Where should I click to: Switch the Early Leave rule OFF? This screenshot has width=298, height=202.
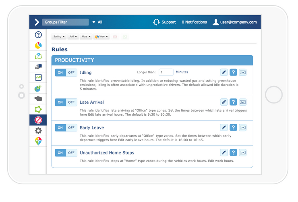(71, 128)
